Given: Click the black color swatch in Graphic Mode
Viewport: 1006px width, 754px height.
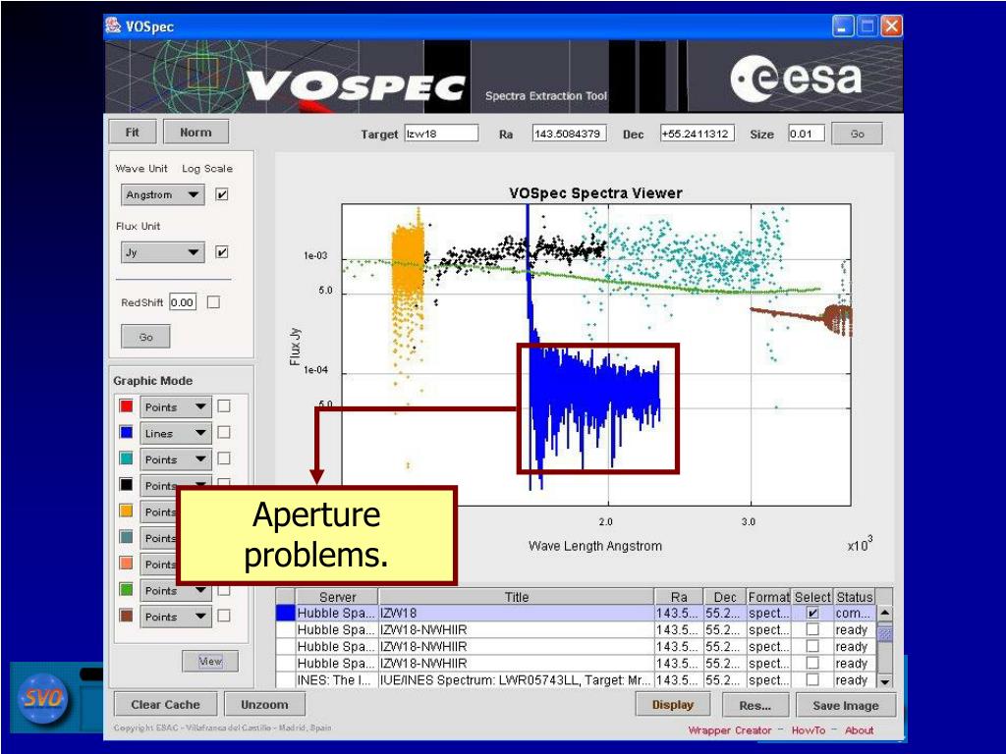Looking at the screenshot, I should (127, 484).
